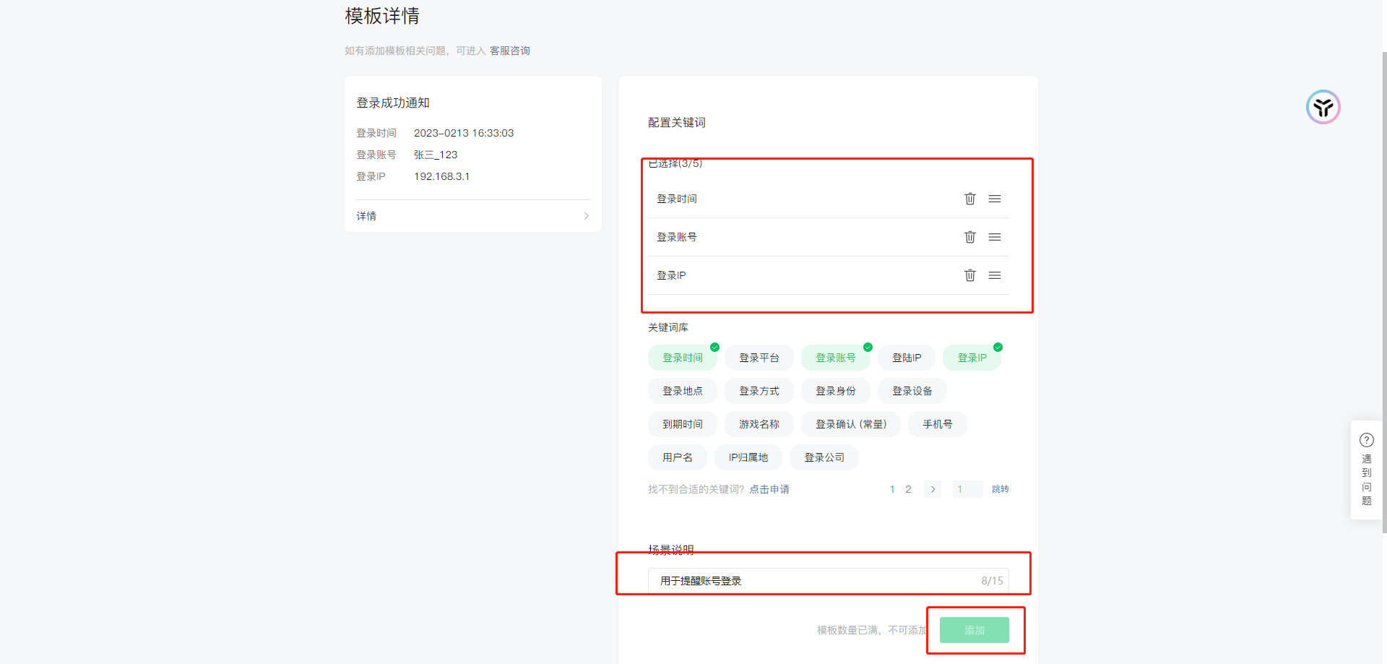Click reorder handle for 登录账号 row
Viewport: 1387px width, 664px height.
click(x=995, y=237)
